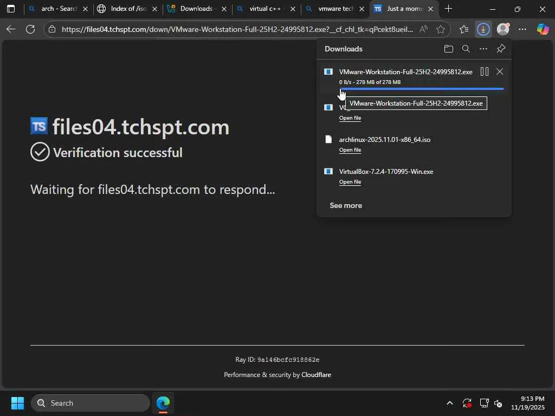Open the browser profile avatar

[503, 29]
